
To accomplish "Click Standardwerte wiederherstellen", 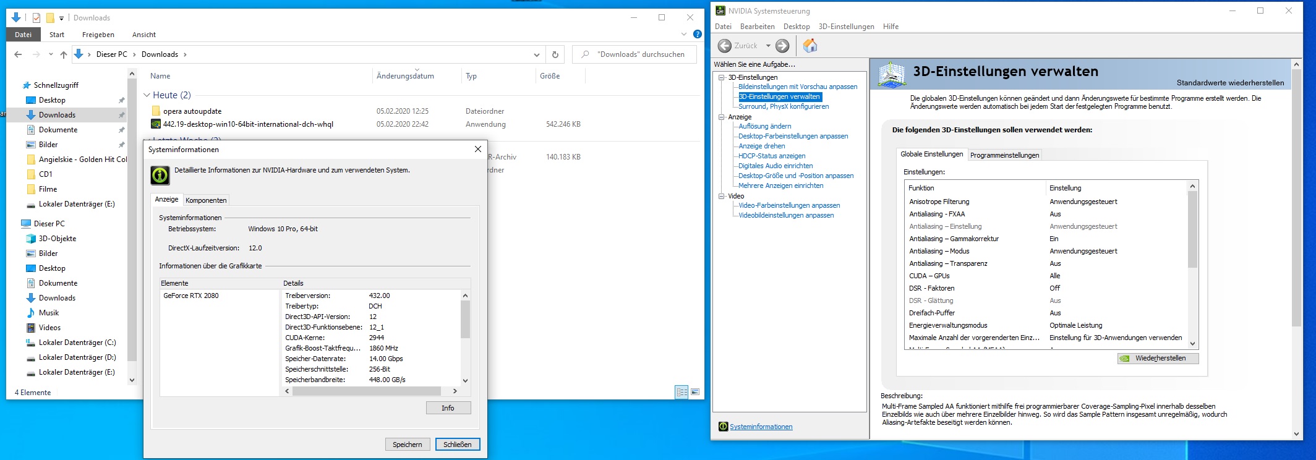I will 1230,83.
